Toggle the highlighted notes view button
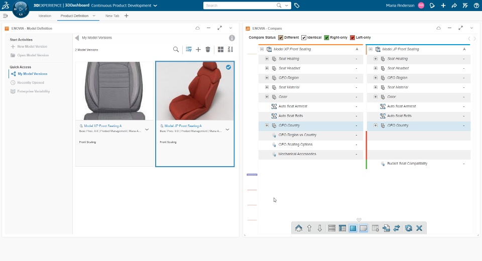This screenshot has width=482, height=261. [x=364, y=228]
